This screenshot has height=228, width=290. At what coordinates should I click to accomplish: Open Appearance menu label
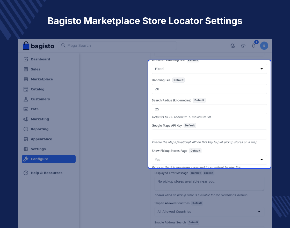pos(41,139)
